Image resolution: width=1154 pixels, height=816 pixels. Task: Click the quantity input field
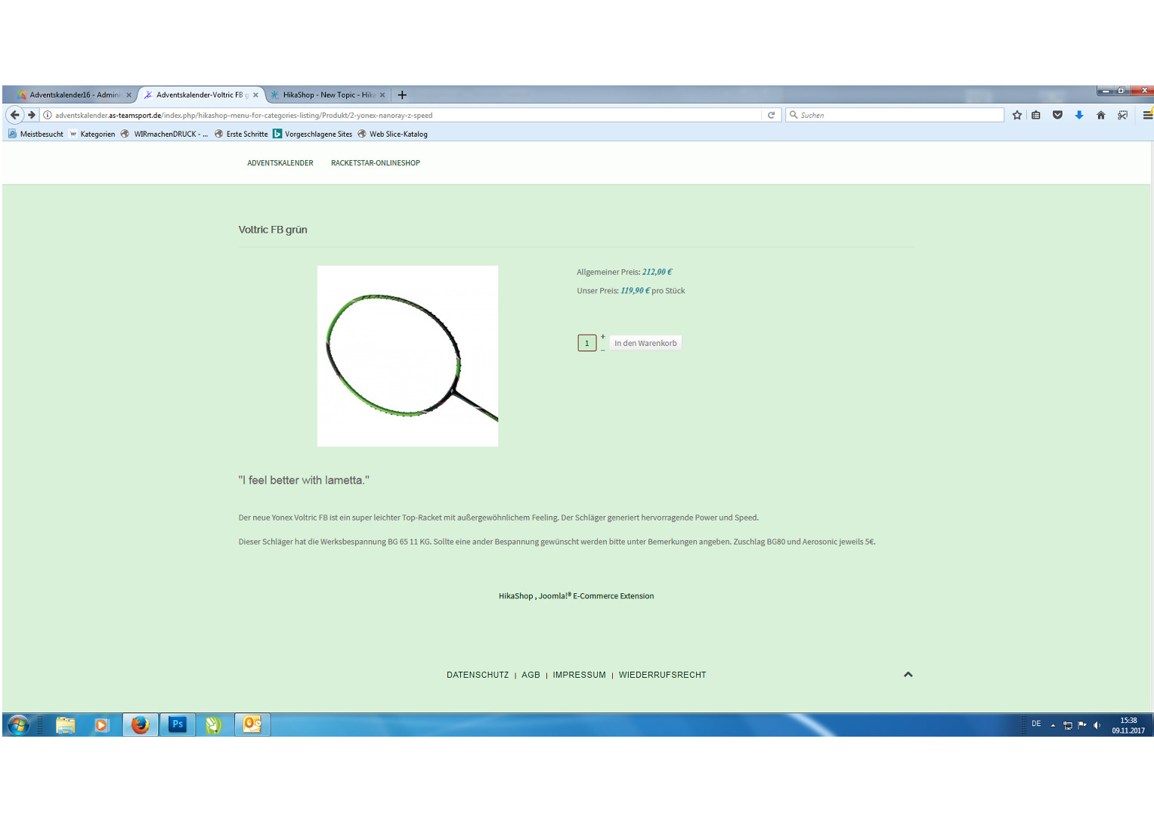coord(587,343)
